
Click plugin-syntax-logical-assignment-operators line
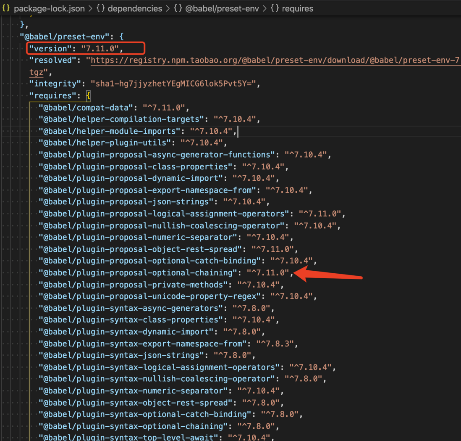[x=187, y=367]
